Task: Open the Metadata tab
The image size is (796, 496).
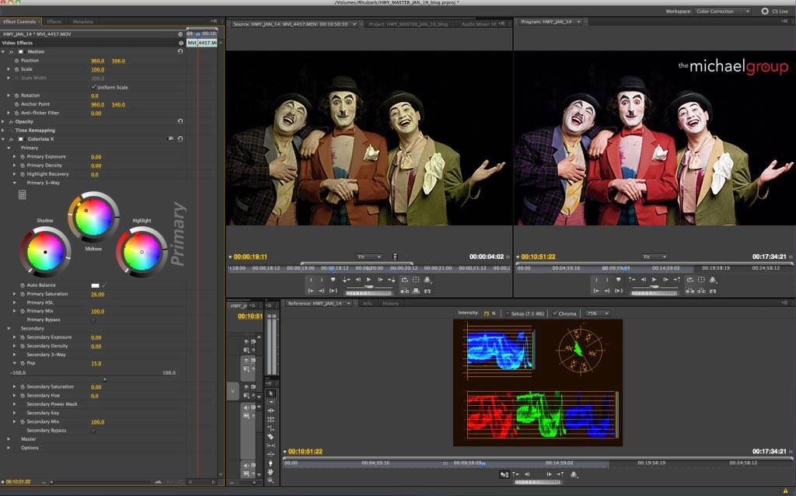Action: point(83,22)
